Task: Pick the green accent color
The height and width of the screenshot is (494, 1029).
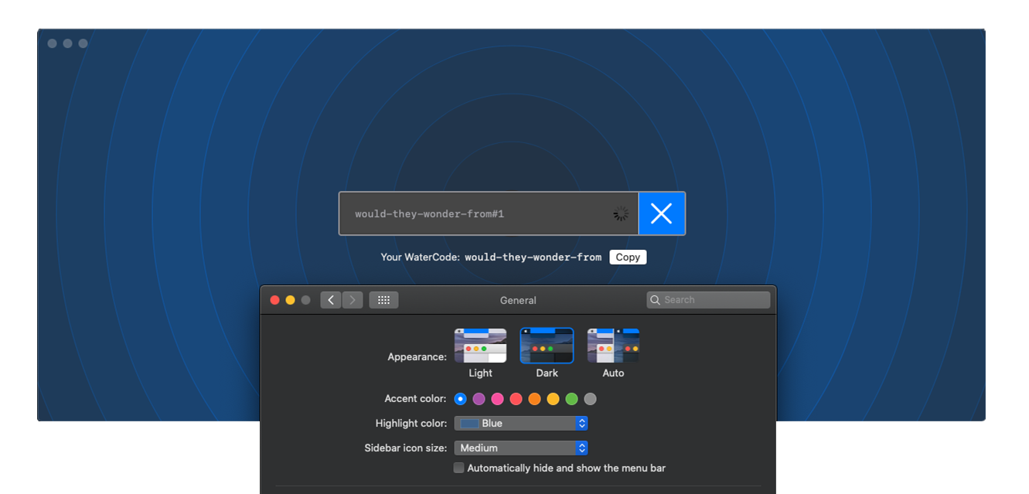Action: click(x=572, y=399)
